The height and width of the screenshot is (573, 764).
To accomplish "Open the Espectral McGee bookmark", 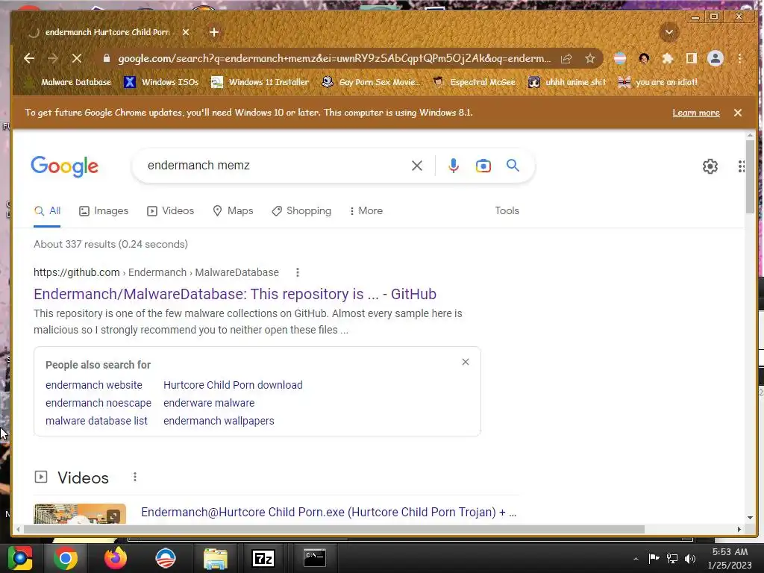I will click(474, 82).
